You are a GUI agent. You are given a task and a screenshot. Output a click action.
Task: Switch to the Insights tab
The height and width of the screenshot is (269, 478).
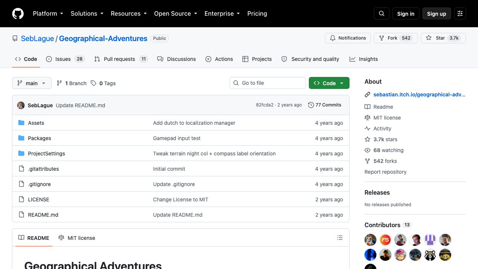pos(364,59)
